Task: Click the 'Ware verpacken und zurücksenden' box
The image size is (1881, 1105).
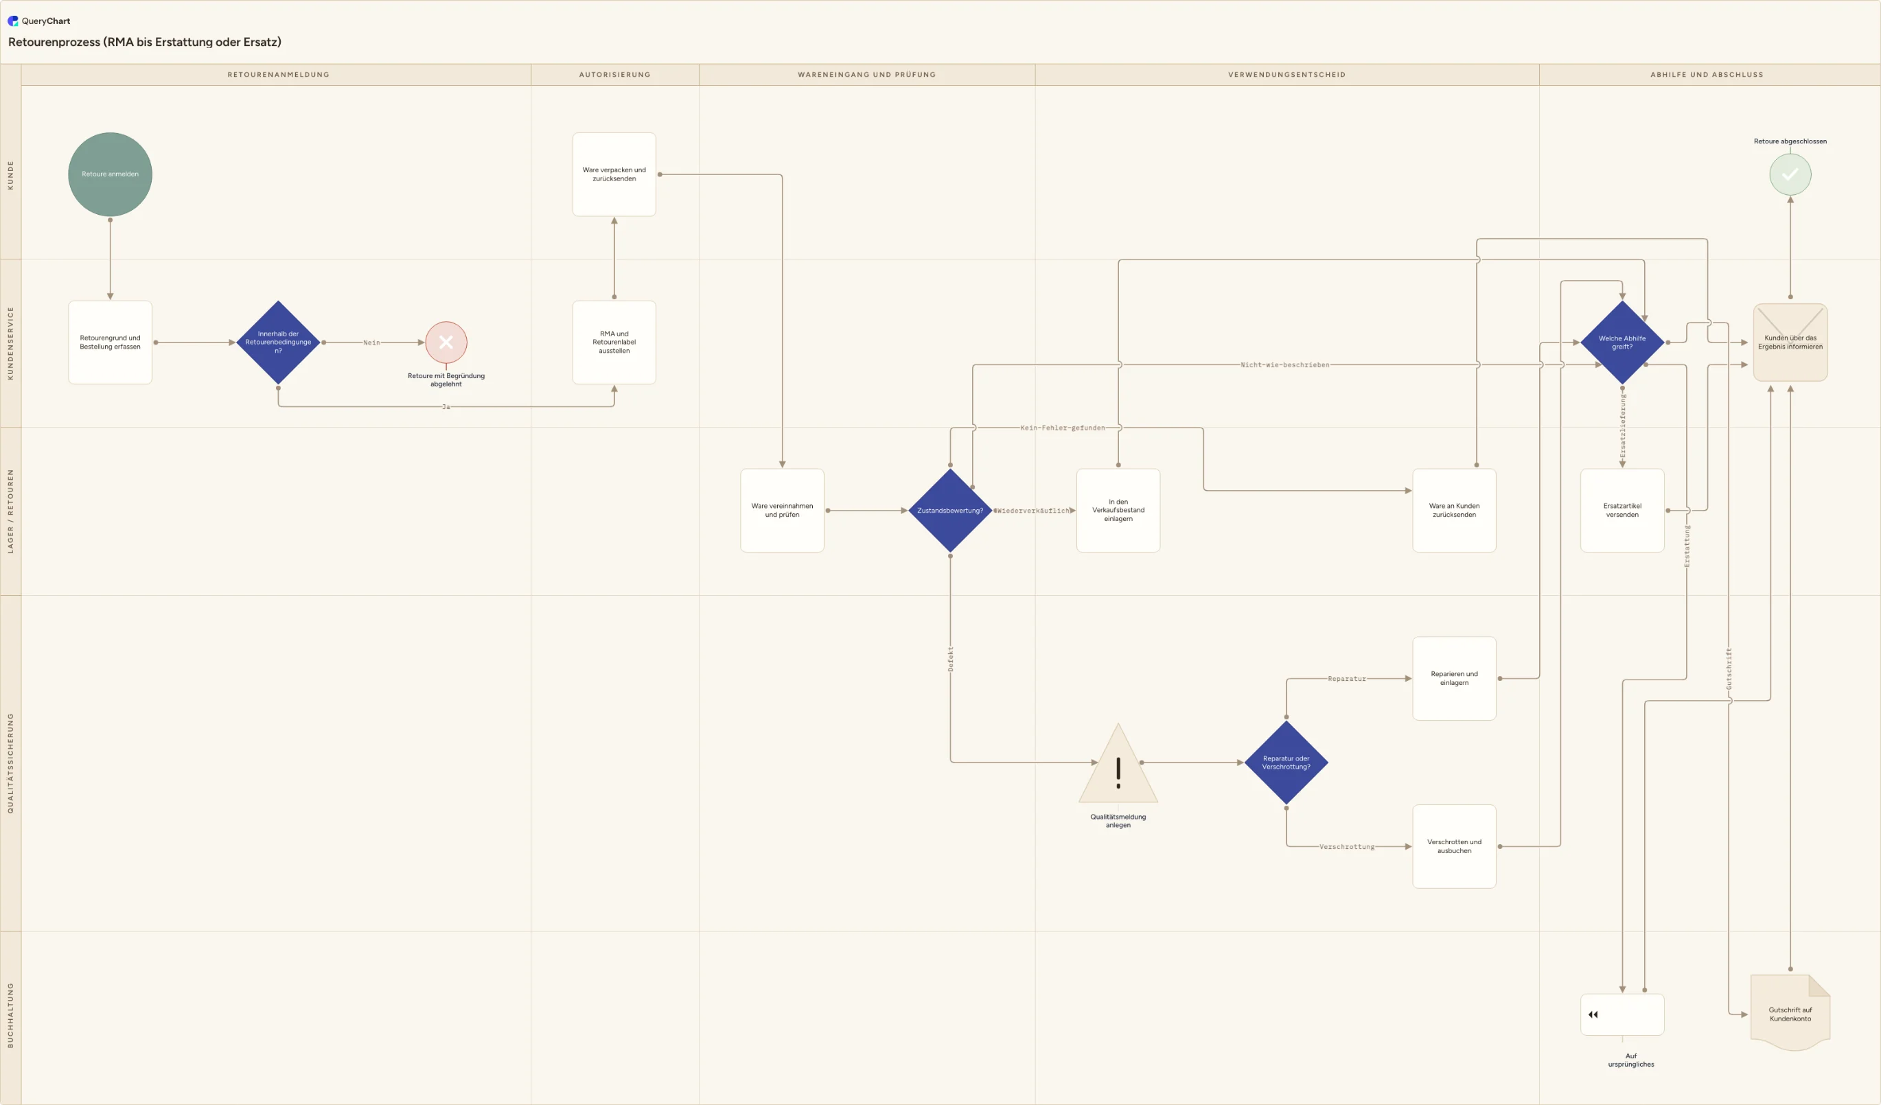Action: pos(614,174)
